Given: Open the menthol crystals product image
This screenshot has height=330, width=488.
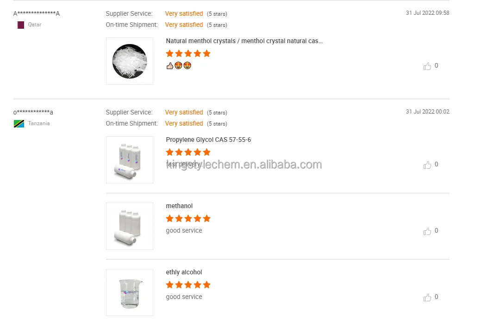Looking at the screenshot, I should pyautogui.click(x=130, y=61).
